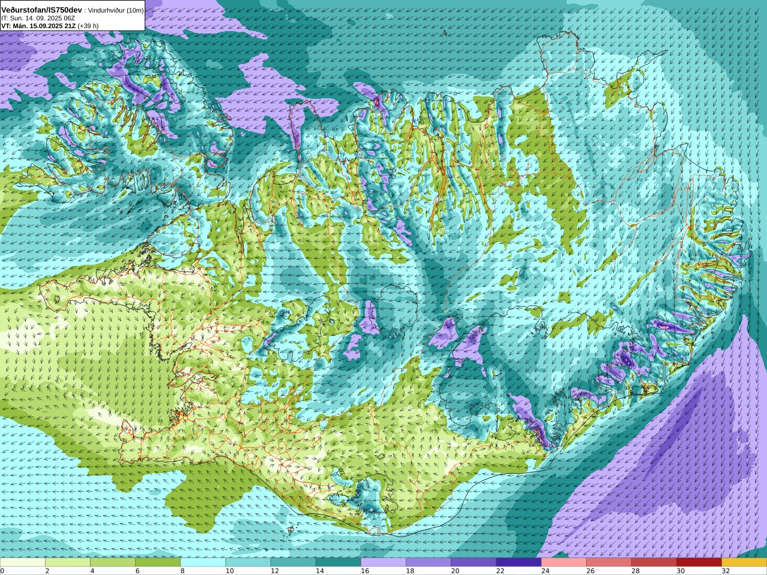Click the 8–10 m/s light cyan legend swatch
Screen dimensions: 767x575
click(x=203, y=562)
